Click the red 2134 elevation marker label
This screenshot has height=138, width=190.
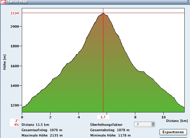(14, 13)
